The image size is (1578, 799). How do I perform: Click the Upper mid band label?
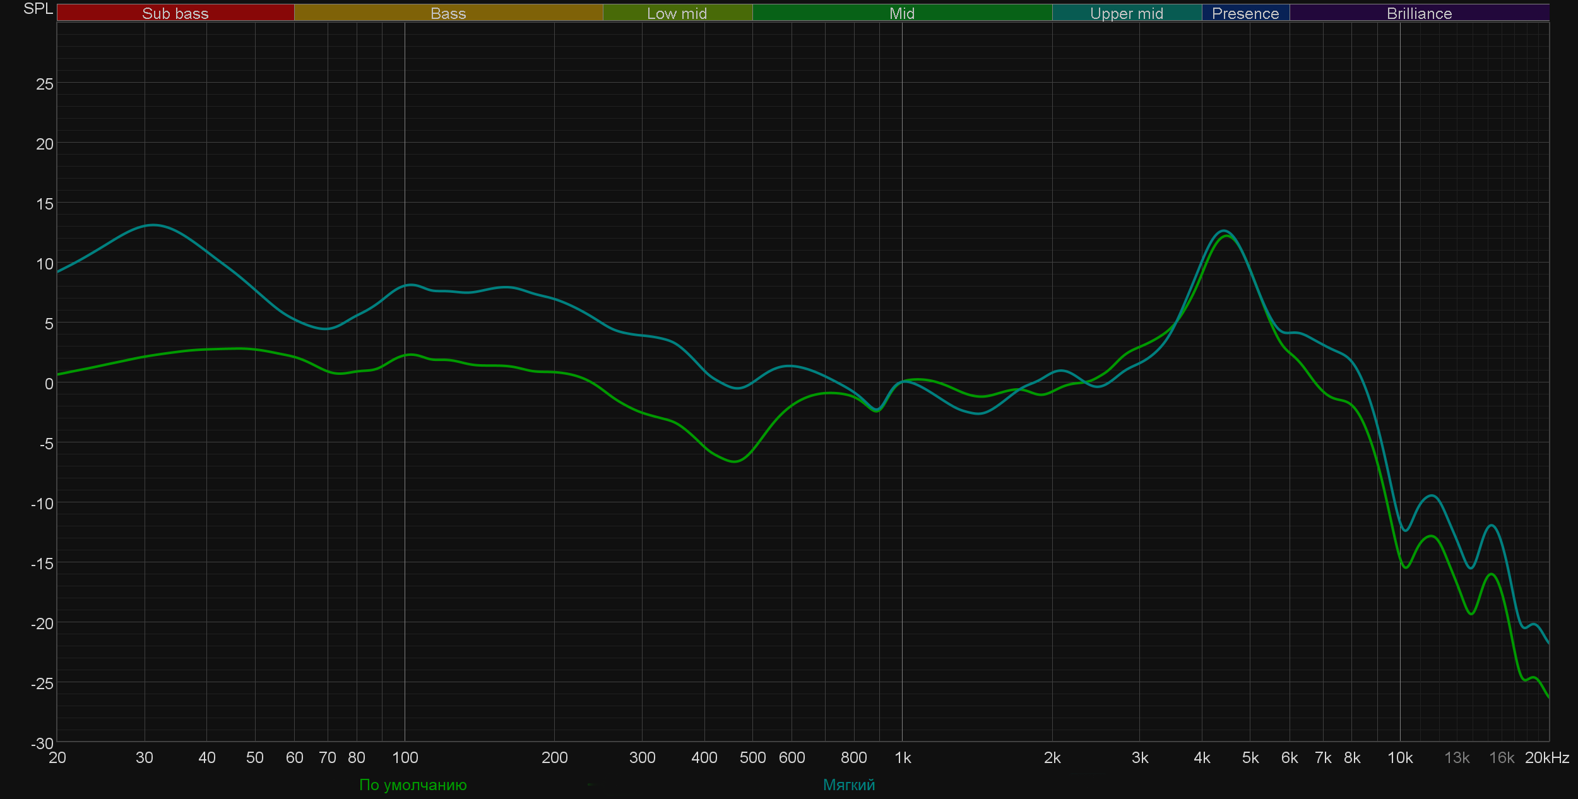(1126, 13)
